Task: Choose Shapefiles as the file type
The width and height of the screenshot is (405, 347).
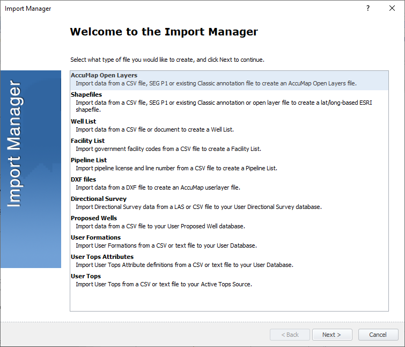Action: (x=86, y=95)
